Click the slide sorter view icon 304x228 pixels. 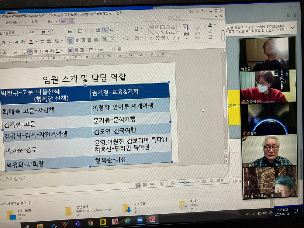coord(145,185)
